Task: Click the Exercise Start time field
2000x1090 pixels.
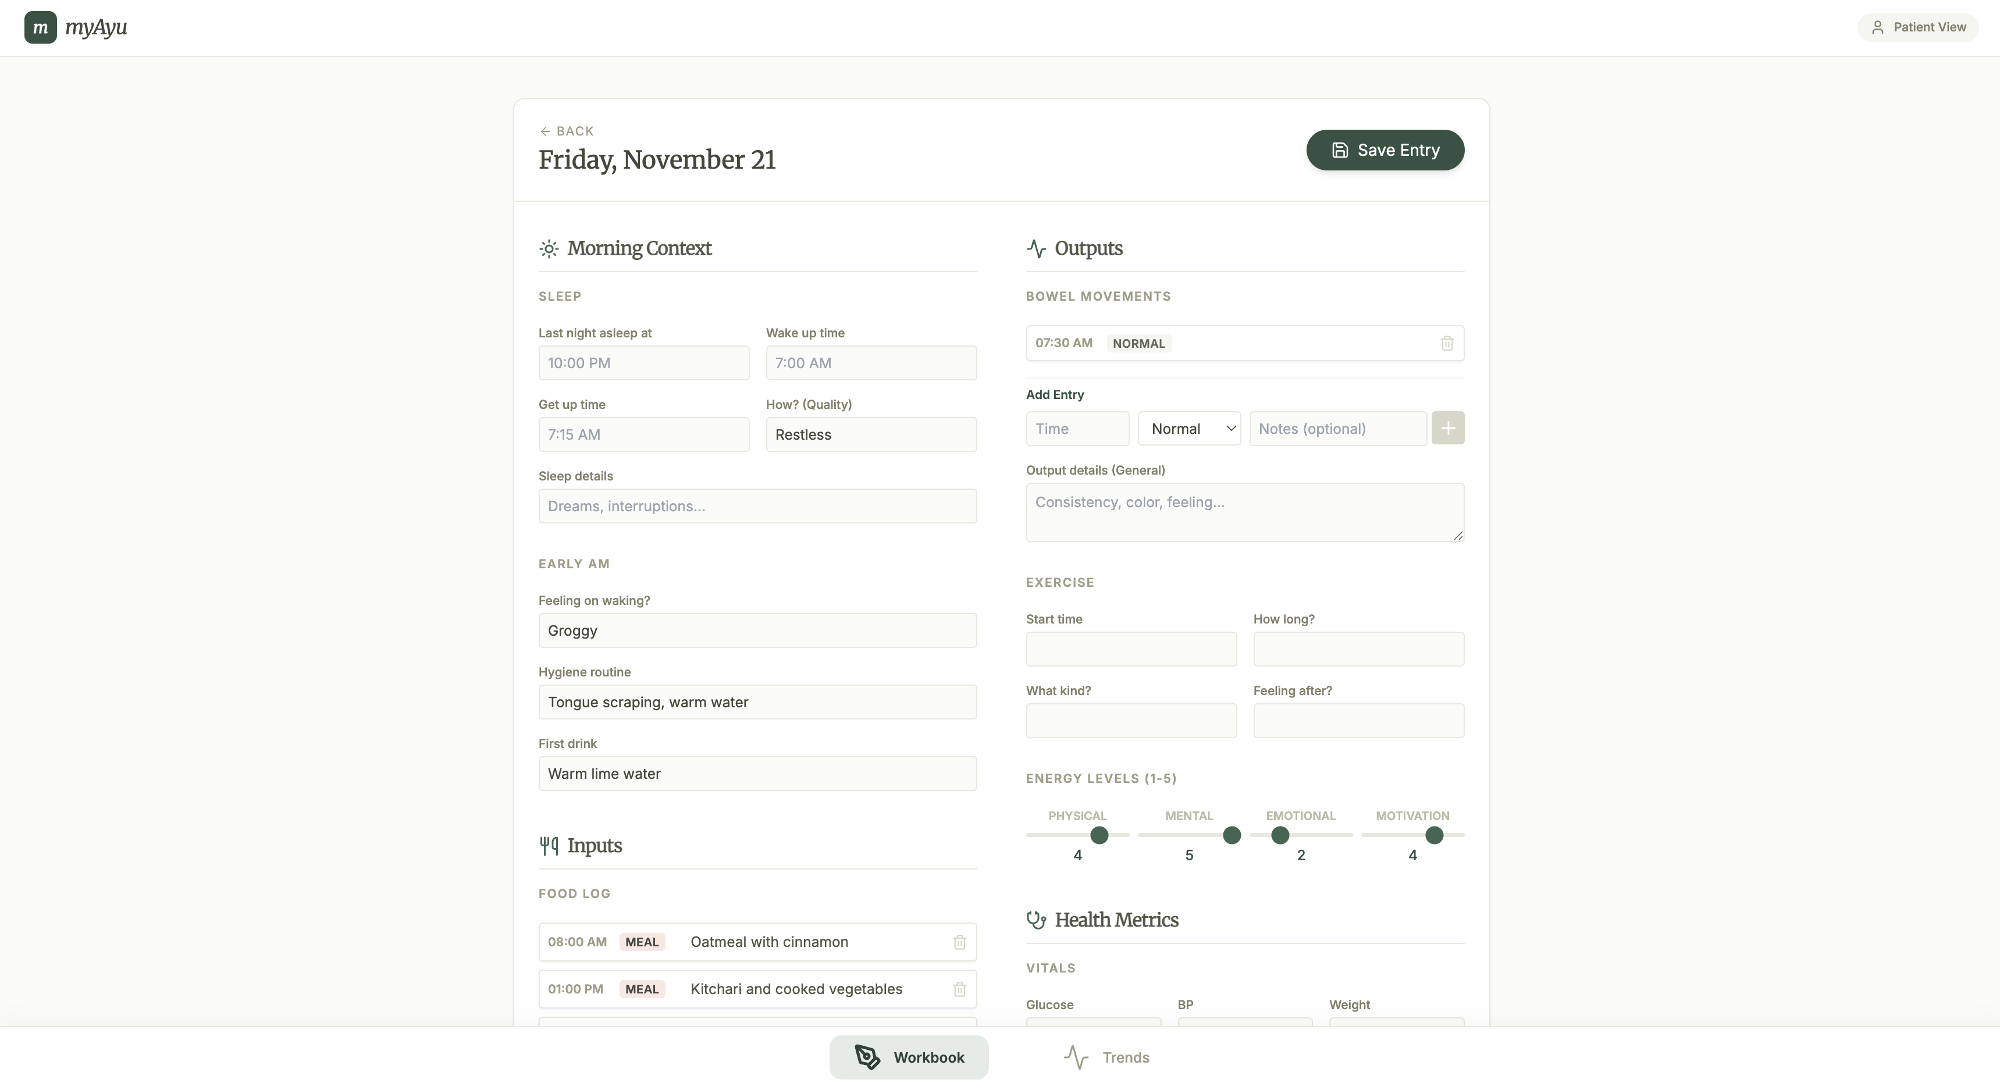Action: pos(1130,649)
